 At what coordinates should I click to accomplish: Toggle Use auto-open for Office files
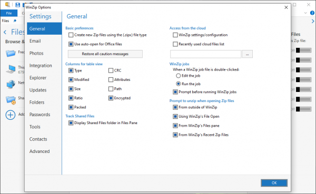pos(71,44)
